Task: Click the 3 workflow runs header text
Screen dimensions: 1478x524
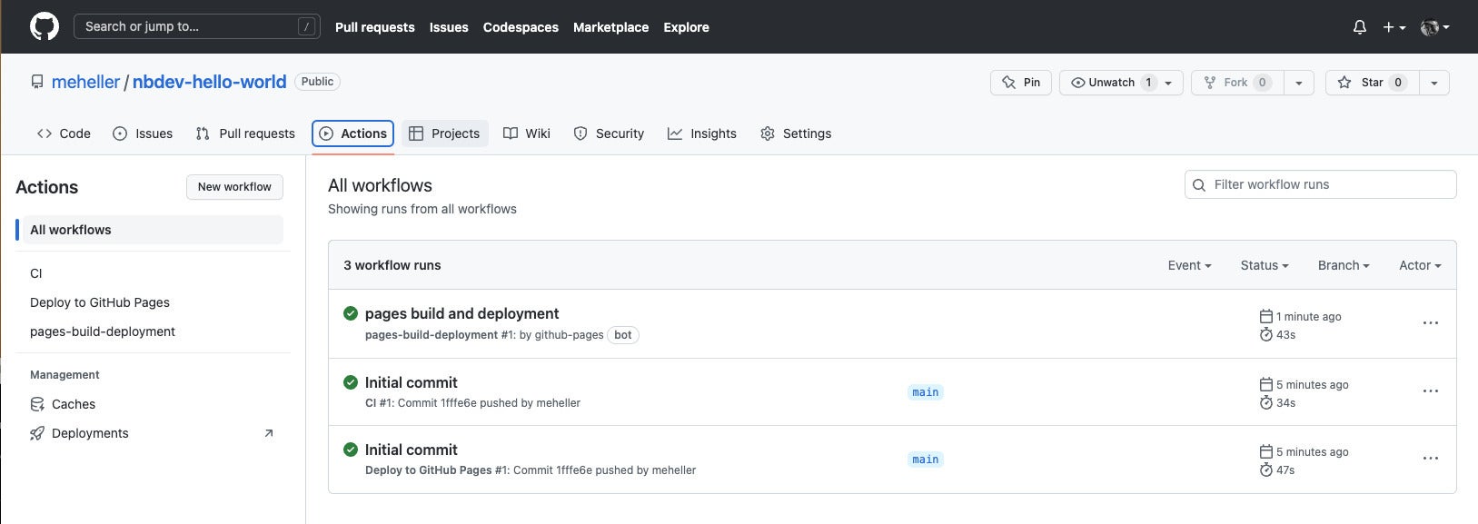Action: (x=392, y=265)
